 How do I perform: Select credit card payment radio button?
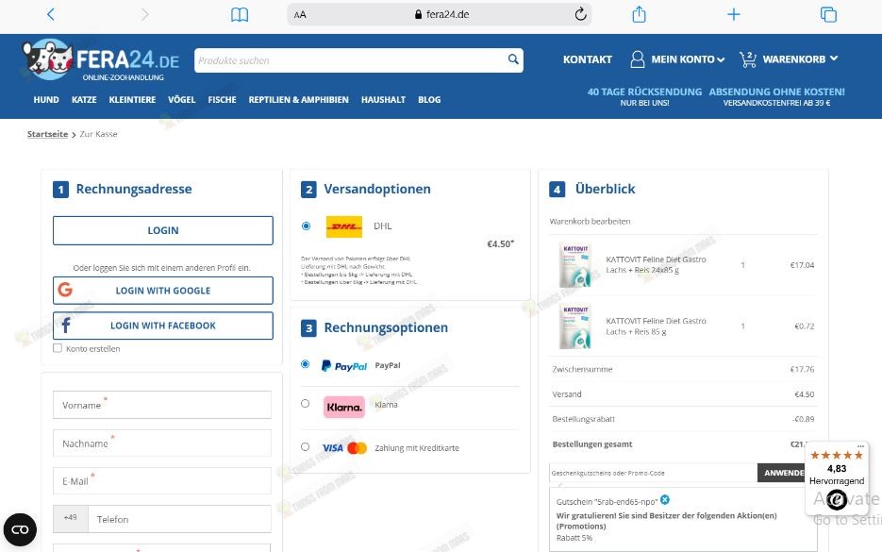[305, 447]
